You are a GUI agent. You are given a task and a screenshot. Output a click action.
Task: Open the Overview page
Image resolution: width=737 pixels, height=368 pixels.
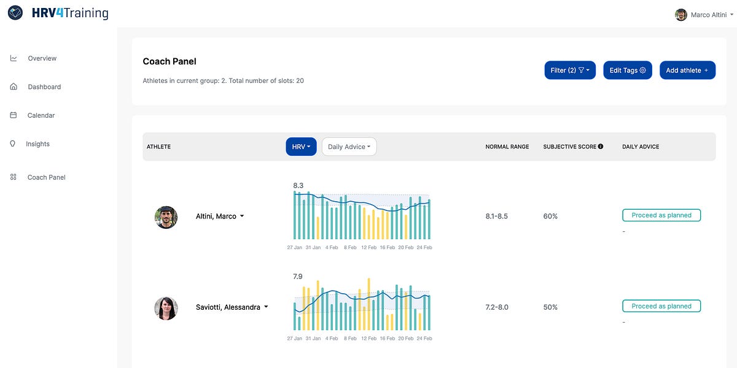pos(42,58)
